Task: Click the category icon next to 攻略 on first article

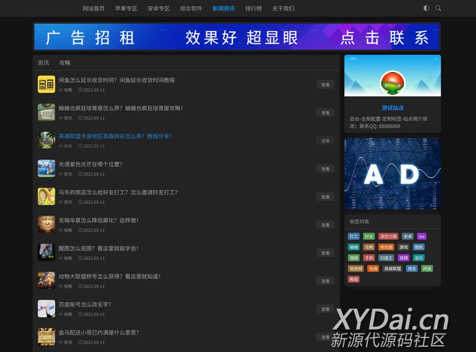Action: click(x=60, y=90)
